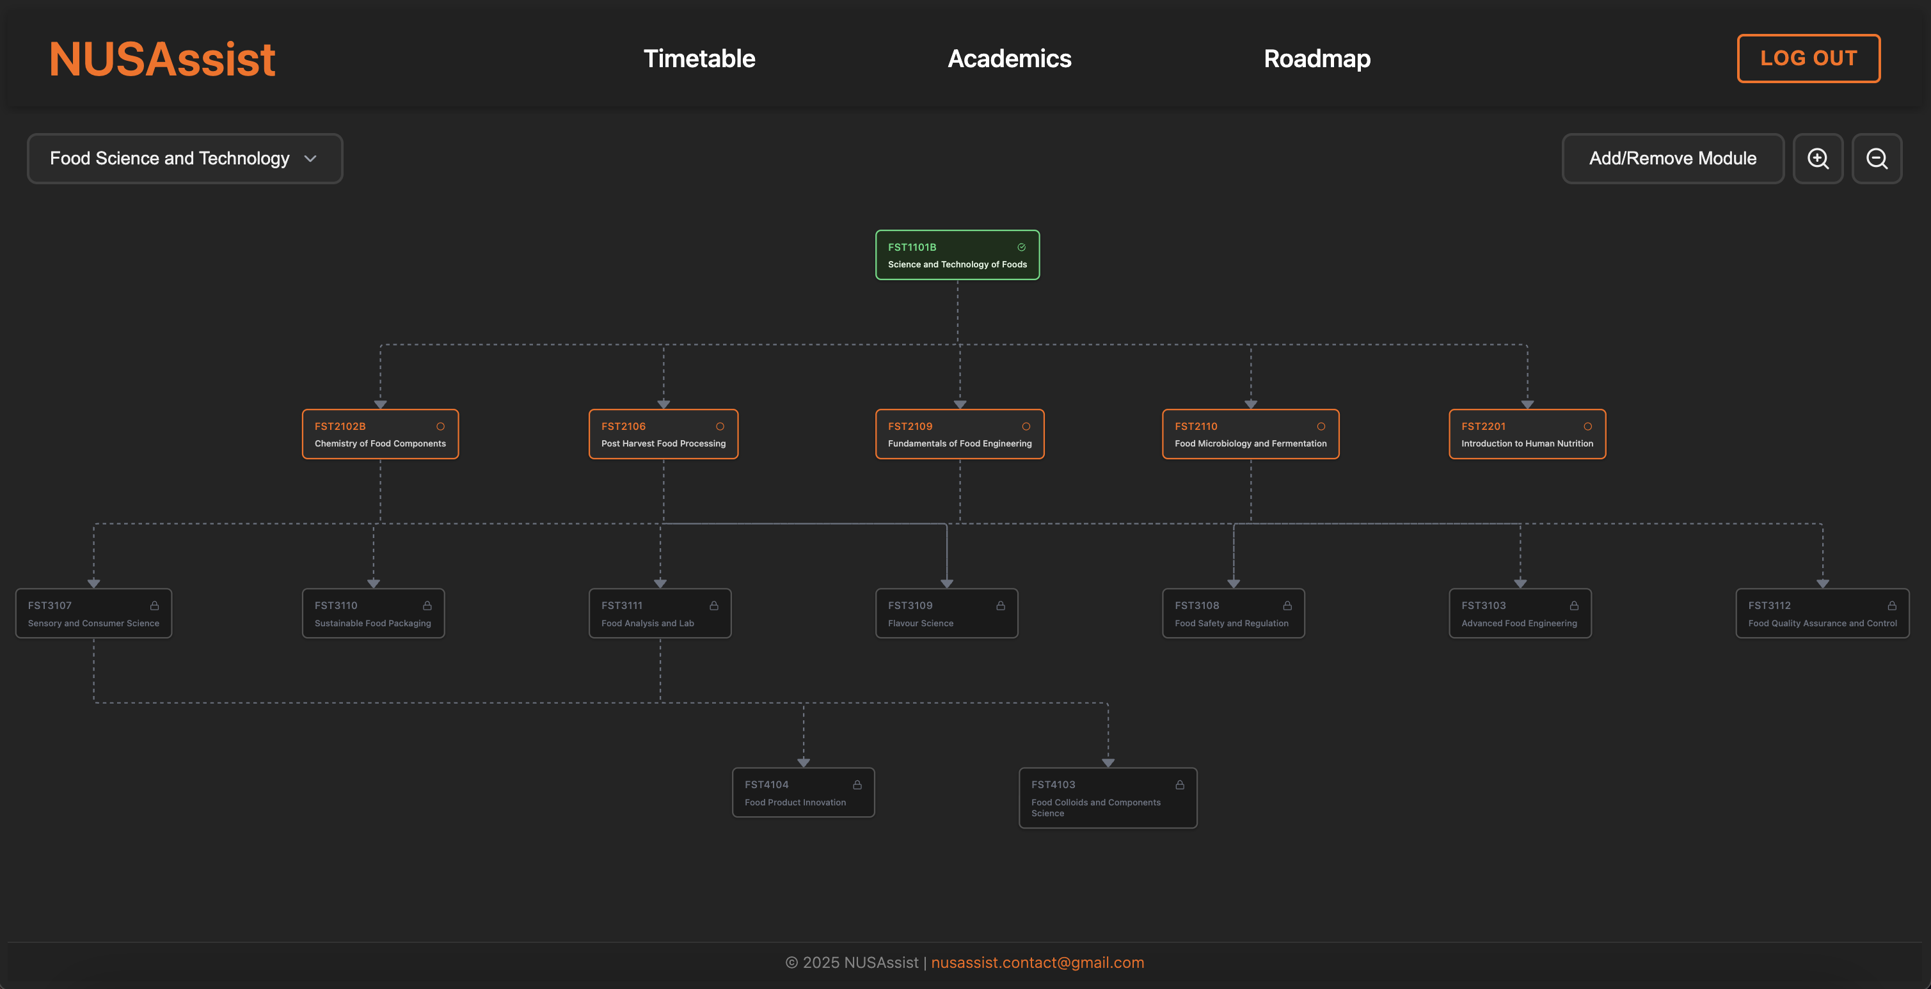Image resolution: width=1931 pixels, height=989 pixels.
Task: Click the Advanced Food Engineering text
Action: [x=1520, y=623]
